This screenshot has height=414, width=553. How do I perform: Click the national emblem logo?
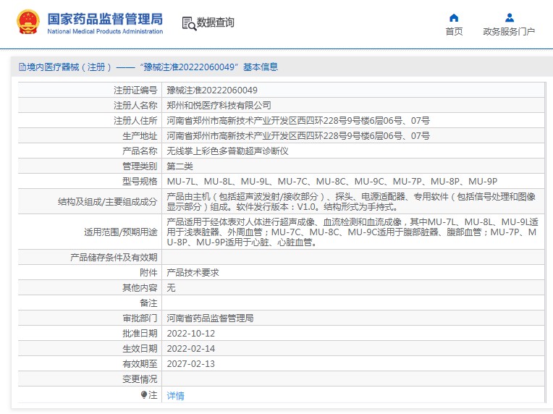pos(28,22)
